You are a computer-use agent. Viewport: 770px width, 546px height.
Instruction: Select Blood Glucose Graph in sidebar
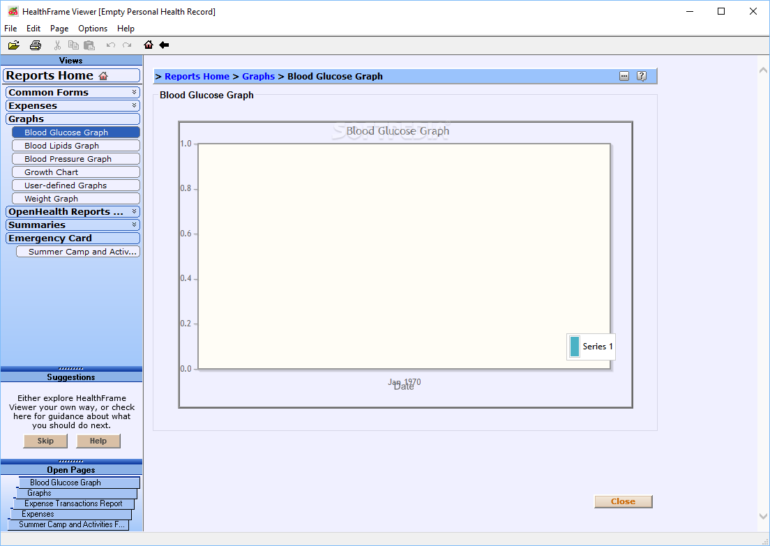pyautogui.click(x=75, y=132)
